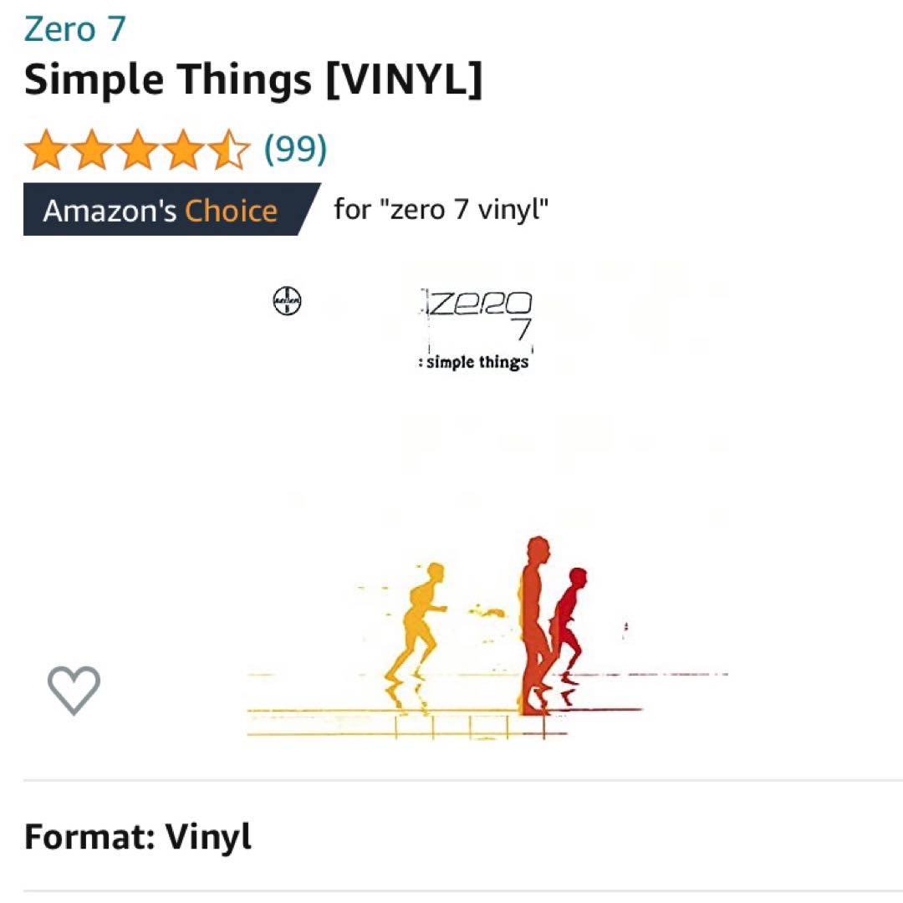Click the half-filled fifth rating star
The height and width of the screenshot is (903, 903).
point(229,150)
